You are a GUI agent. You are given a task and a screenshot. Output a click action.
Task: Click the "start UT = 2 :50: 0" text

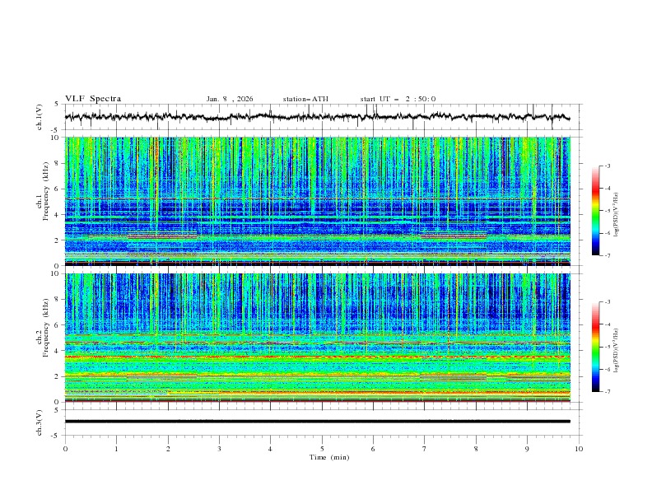(398, 99)
